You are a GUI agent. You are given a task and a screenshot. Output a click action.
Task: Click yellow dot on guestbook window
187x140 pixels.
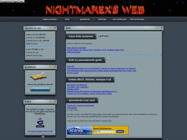pos(53,67)
